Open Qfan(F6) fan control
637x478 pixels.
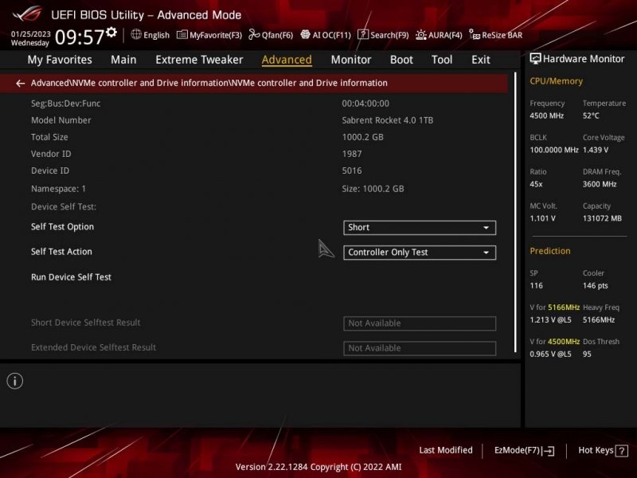271,35
